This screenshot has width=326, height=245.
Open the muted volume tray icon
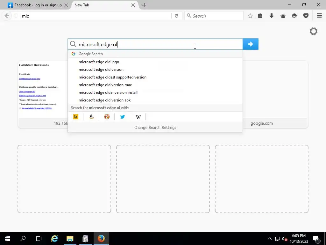(285, 239)
